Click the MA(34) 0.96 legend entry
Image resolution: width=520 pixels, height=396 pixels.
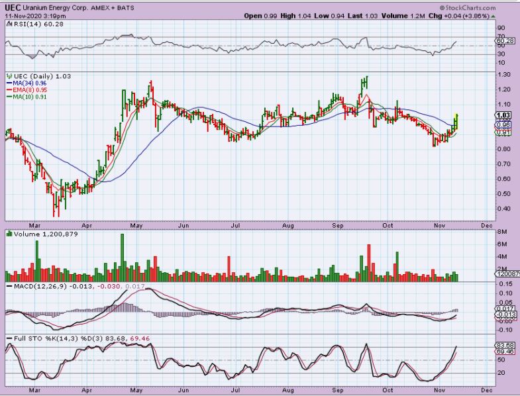coord(30,83)
